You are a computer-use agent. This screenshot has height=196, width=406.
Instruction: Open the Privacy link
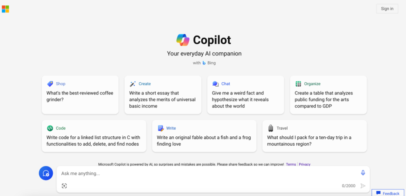tap(304, 164)
